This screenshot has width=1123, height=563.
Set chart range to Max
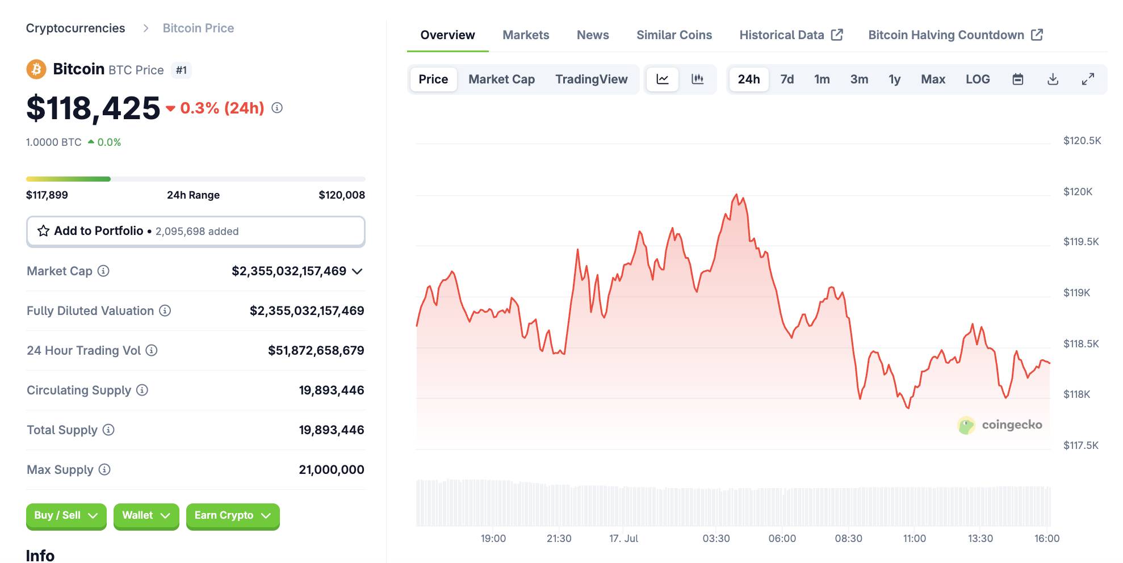click(933, 79)
